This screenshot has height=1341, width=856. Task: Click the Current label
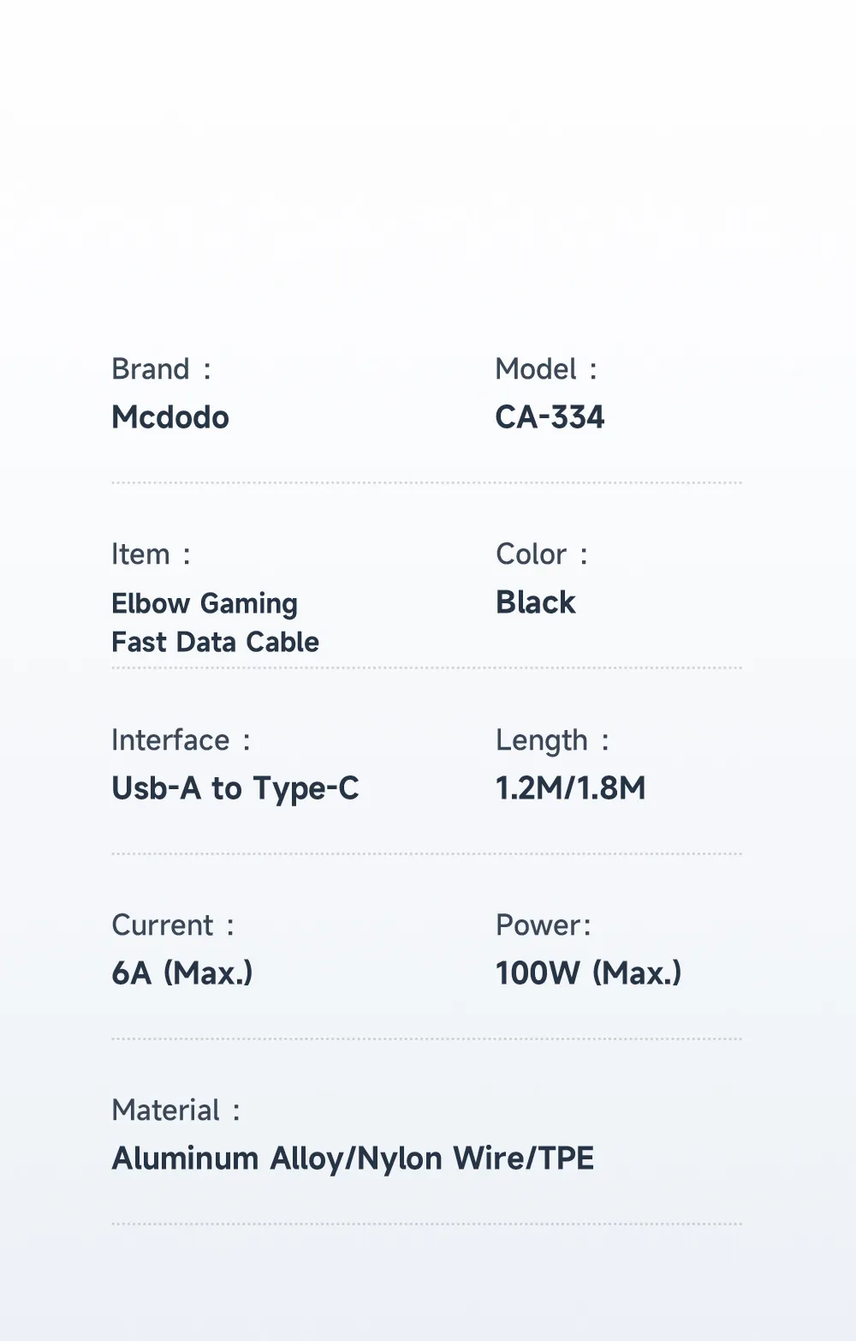coord(172,925)
